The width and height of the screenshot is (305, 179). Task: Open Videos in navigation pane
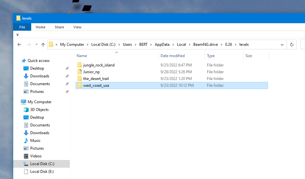36,156
